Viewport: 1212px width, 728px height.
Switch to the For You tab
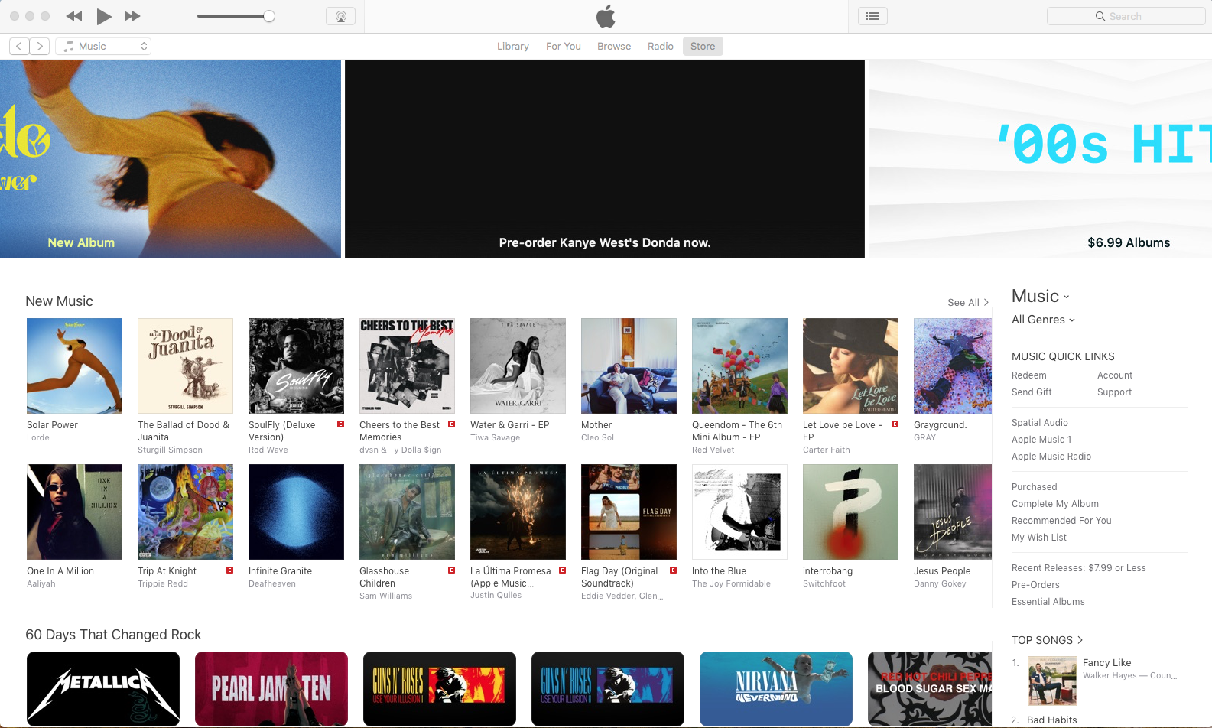[564, 47]
